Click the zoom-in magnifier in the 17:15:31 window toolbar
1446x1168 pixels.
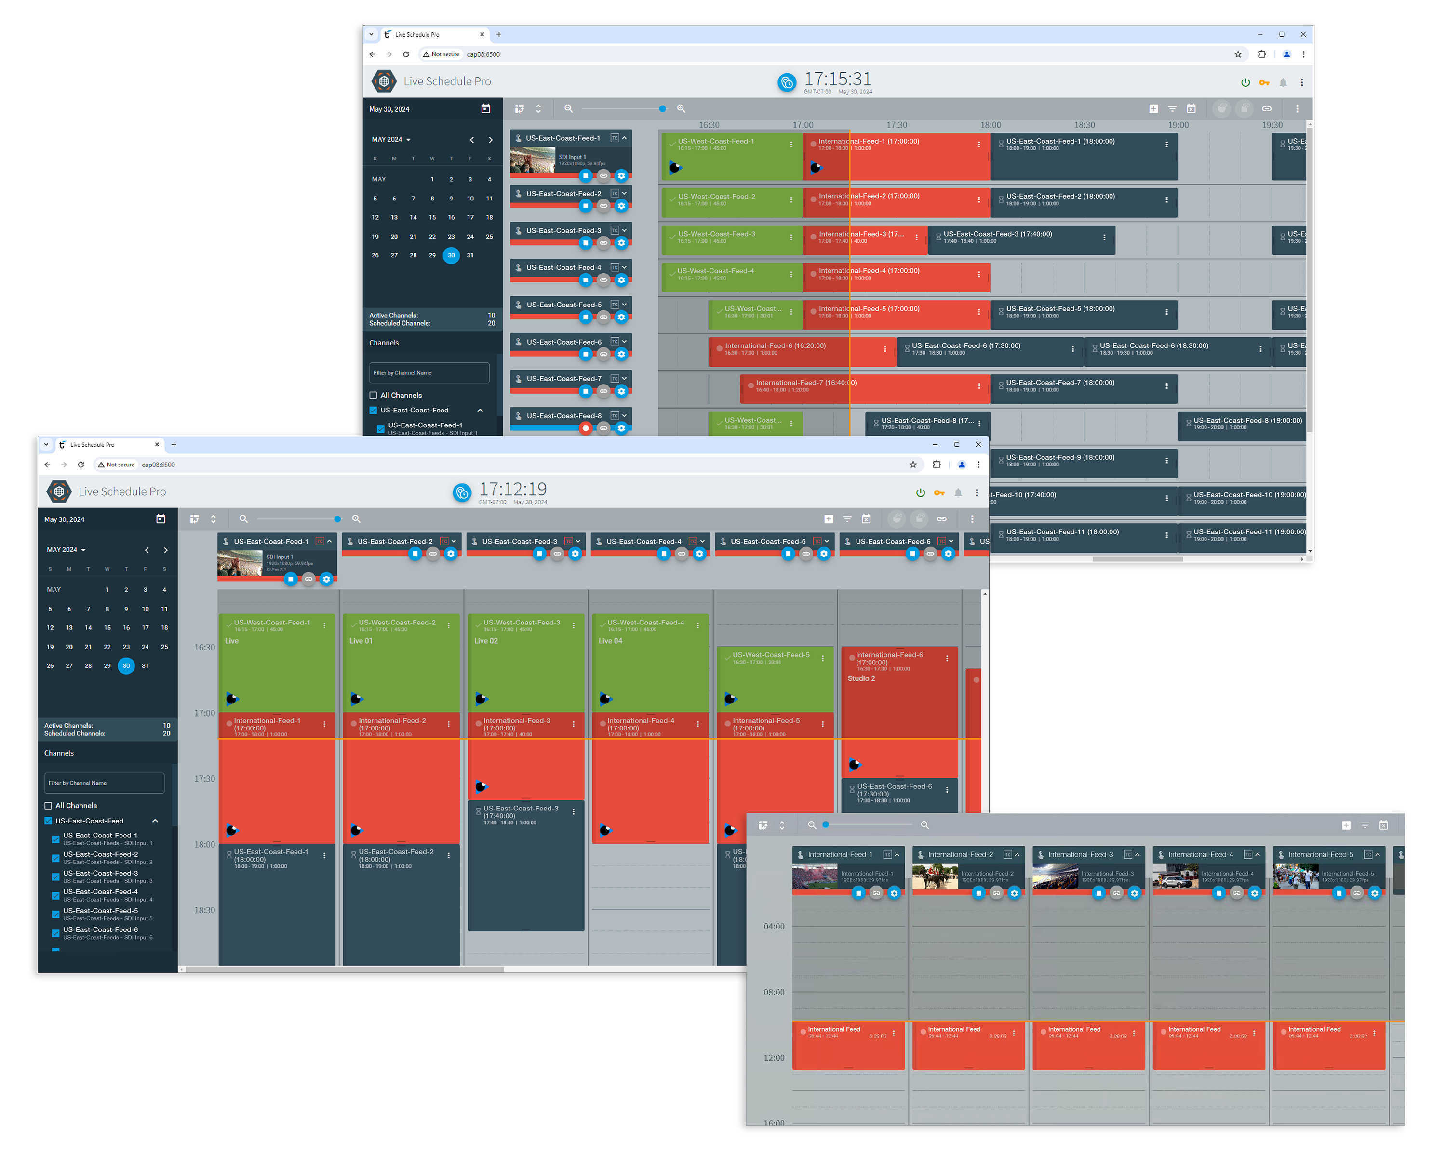[x=681, y=108]
